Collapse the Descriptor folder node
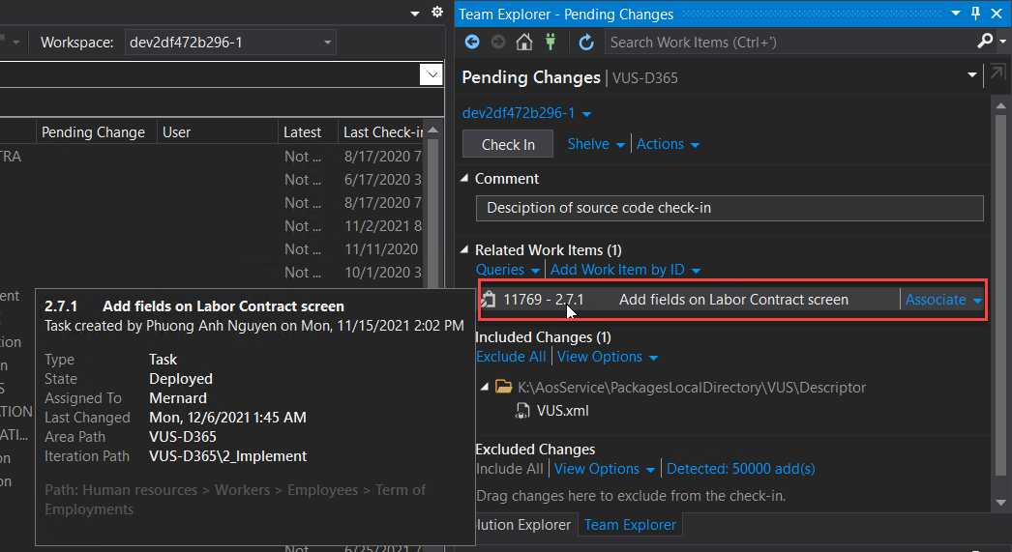Image resolution: width=1012 pixels, height=552 pixels. pos(485,387)
